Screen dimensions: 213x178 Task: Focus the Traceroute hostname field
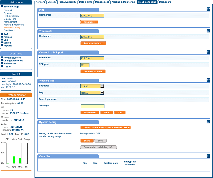click(x=92, y=37)
